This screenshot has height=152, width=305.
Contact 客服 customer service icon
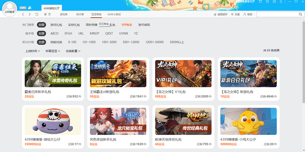[x=245, y=14]
